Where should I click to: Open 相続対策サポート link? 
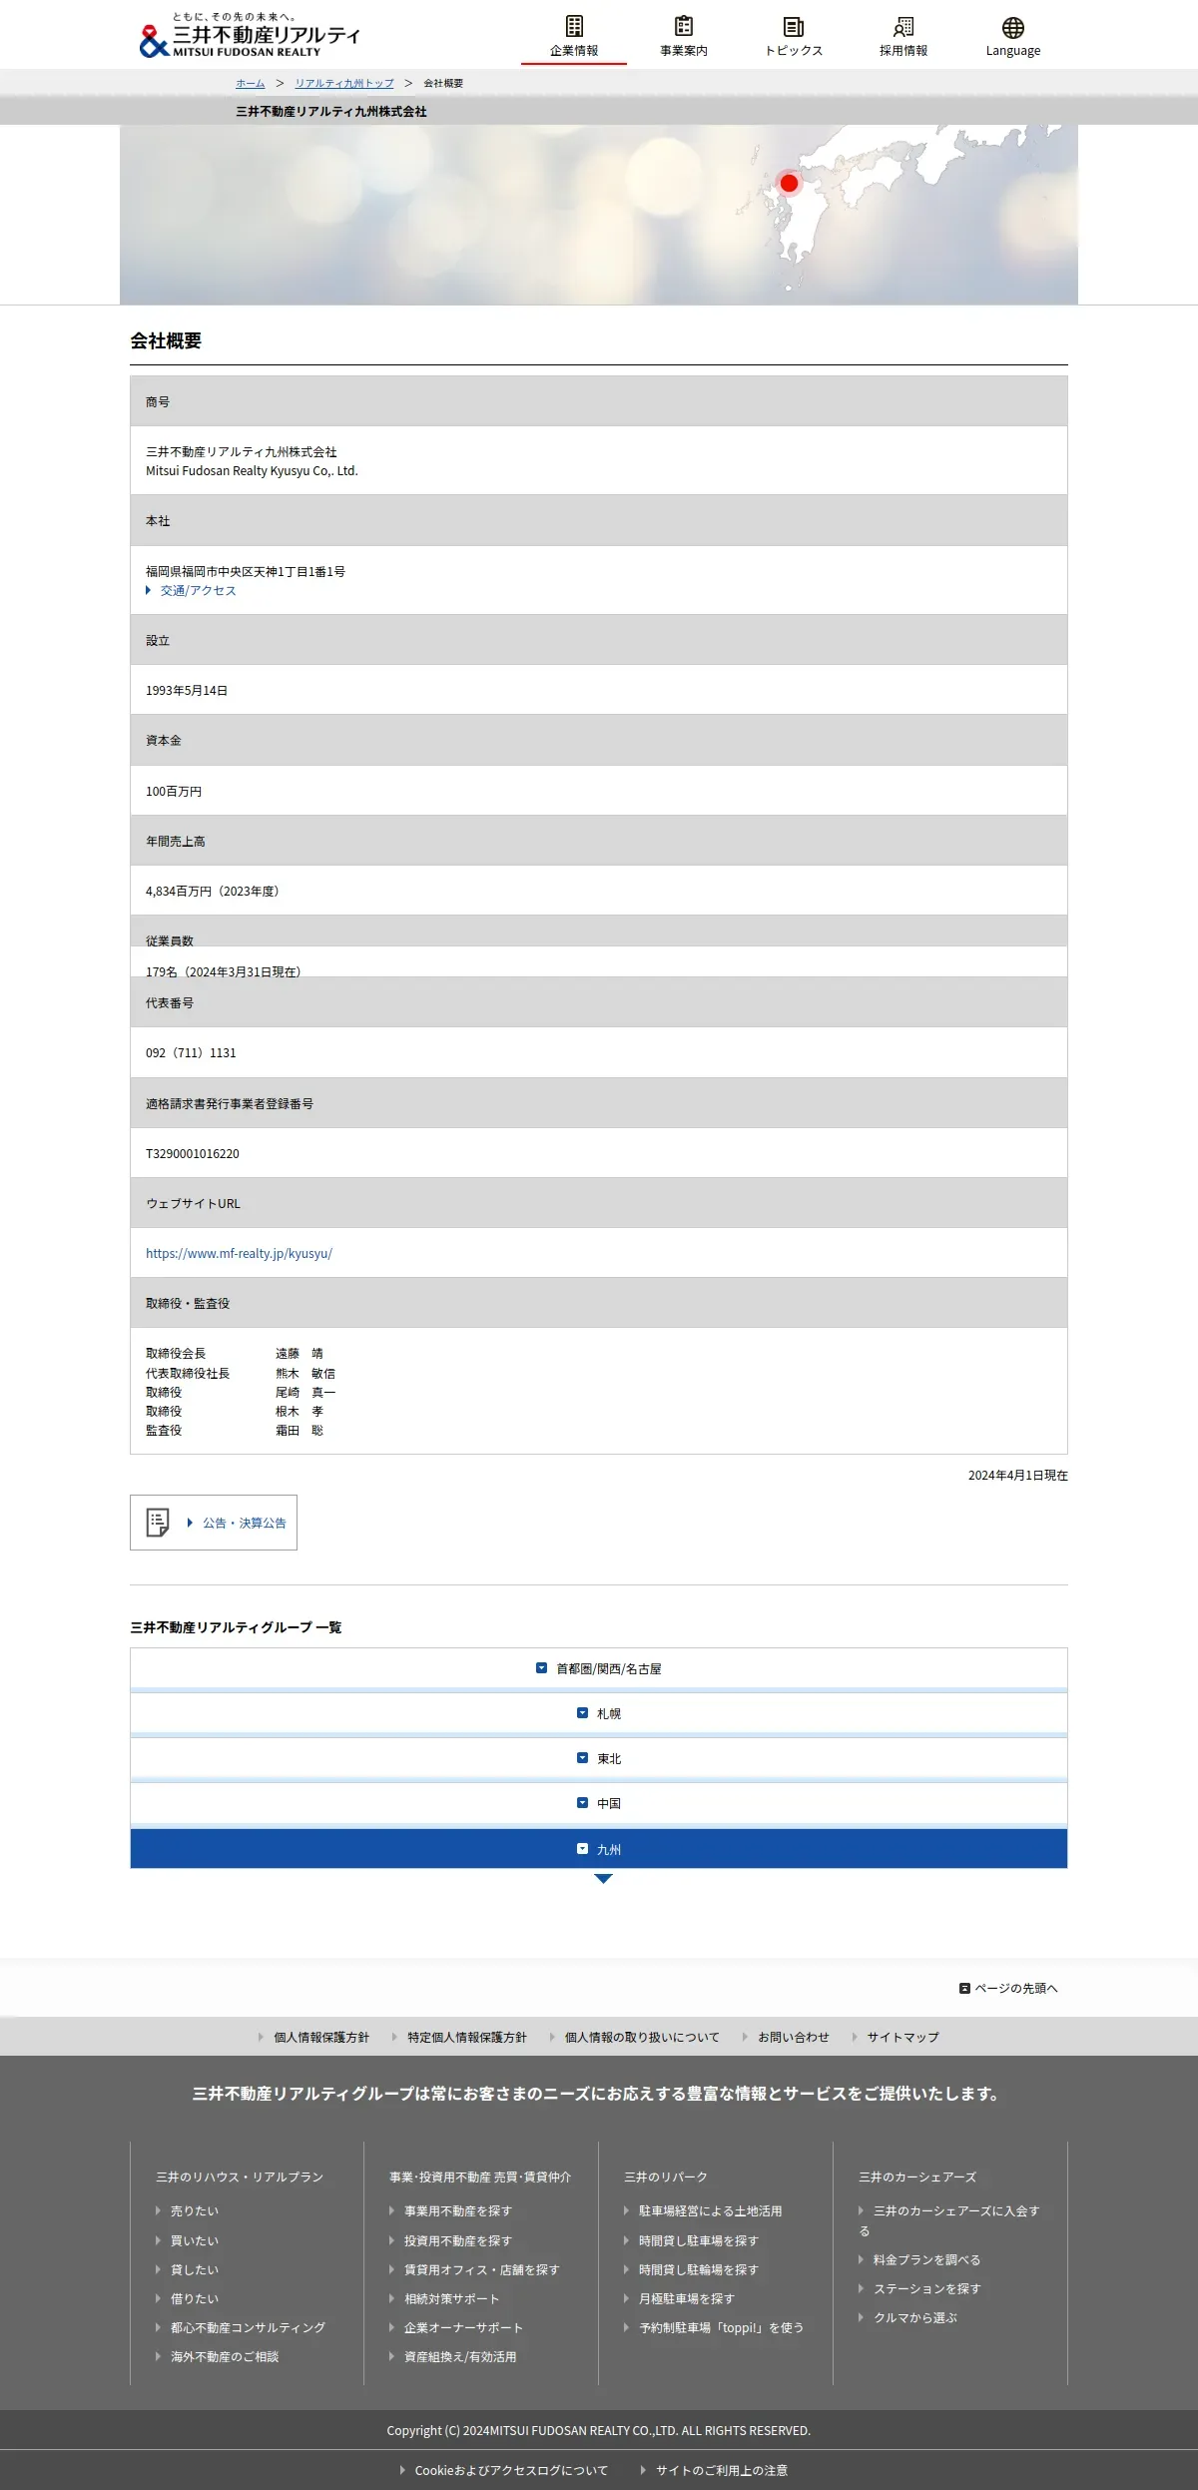452,2298
